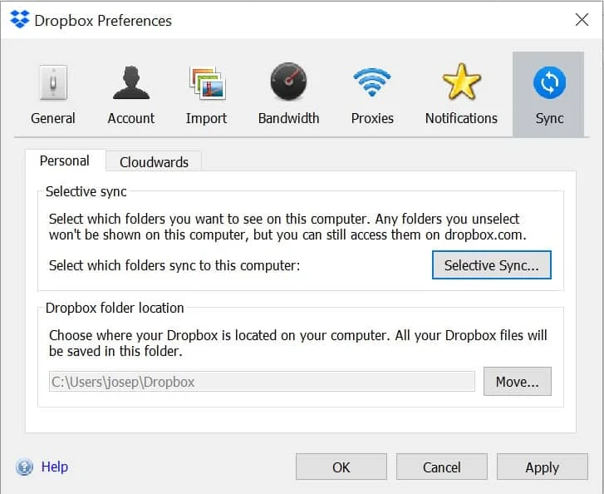Click the Move button for folder location
Viewport: 604px width, 494px height.
pos(518,382)
